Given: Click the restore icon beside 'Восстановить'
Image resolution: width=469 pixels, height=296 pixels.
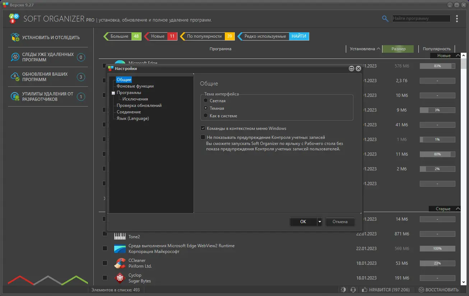Looking at the screenshot, I should point(421,290).
